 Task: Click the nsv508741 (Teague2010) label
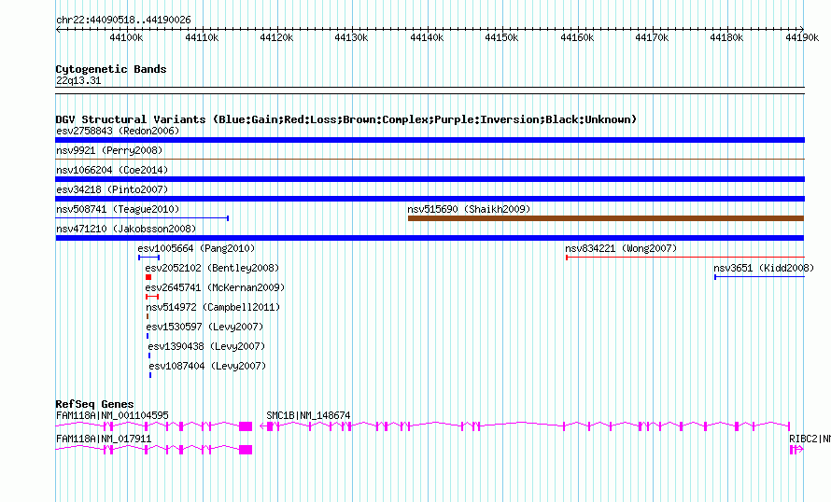point(118,209)
